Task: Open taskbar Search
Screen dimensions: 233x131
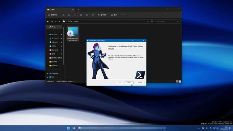Action: pyautogui.click(x=74, y=128)
